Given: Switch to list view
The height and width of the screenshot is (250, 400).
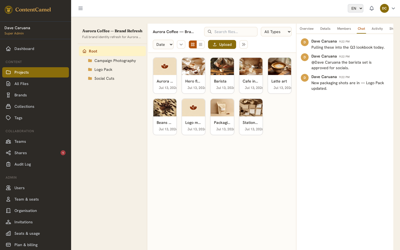Looking at the screenshot, I should click(x=201, y=44).
